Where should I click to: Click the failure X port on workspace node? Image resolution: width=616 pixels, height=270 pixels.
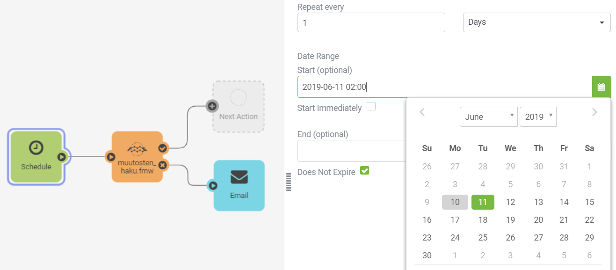pos(162,165)
